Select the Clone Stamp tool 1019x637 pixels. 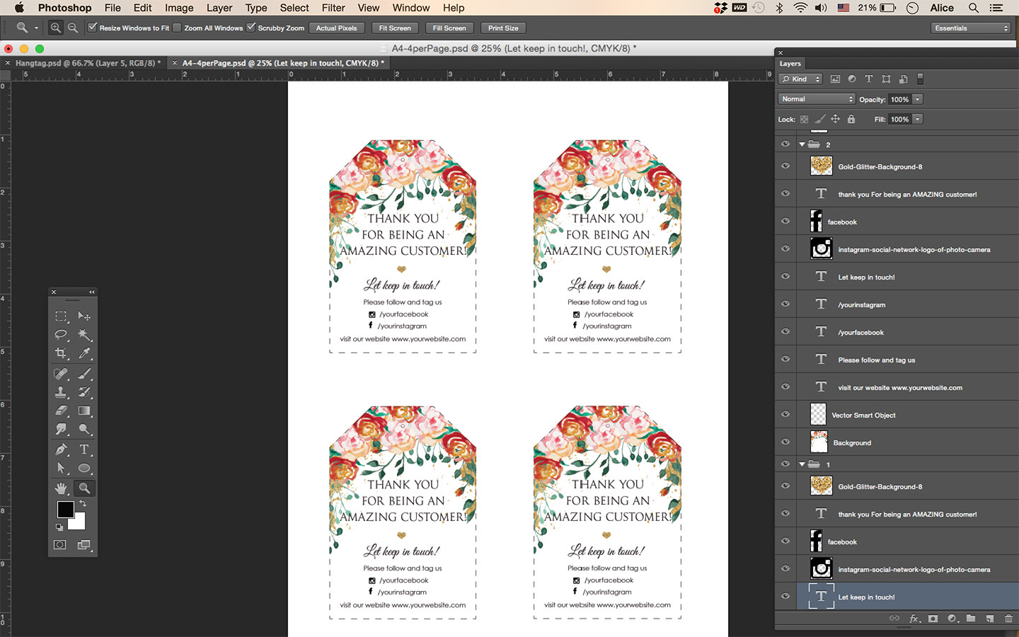61,392
